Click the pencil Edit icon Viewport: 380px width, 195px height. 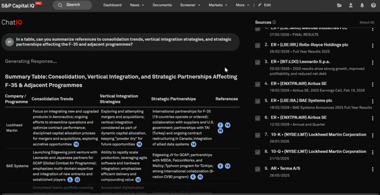point(260,5)
